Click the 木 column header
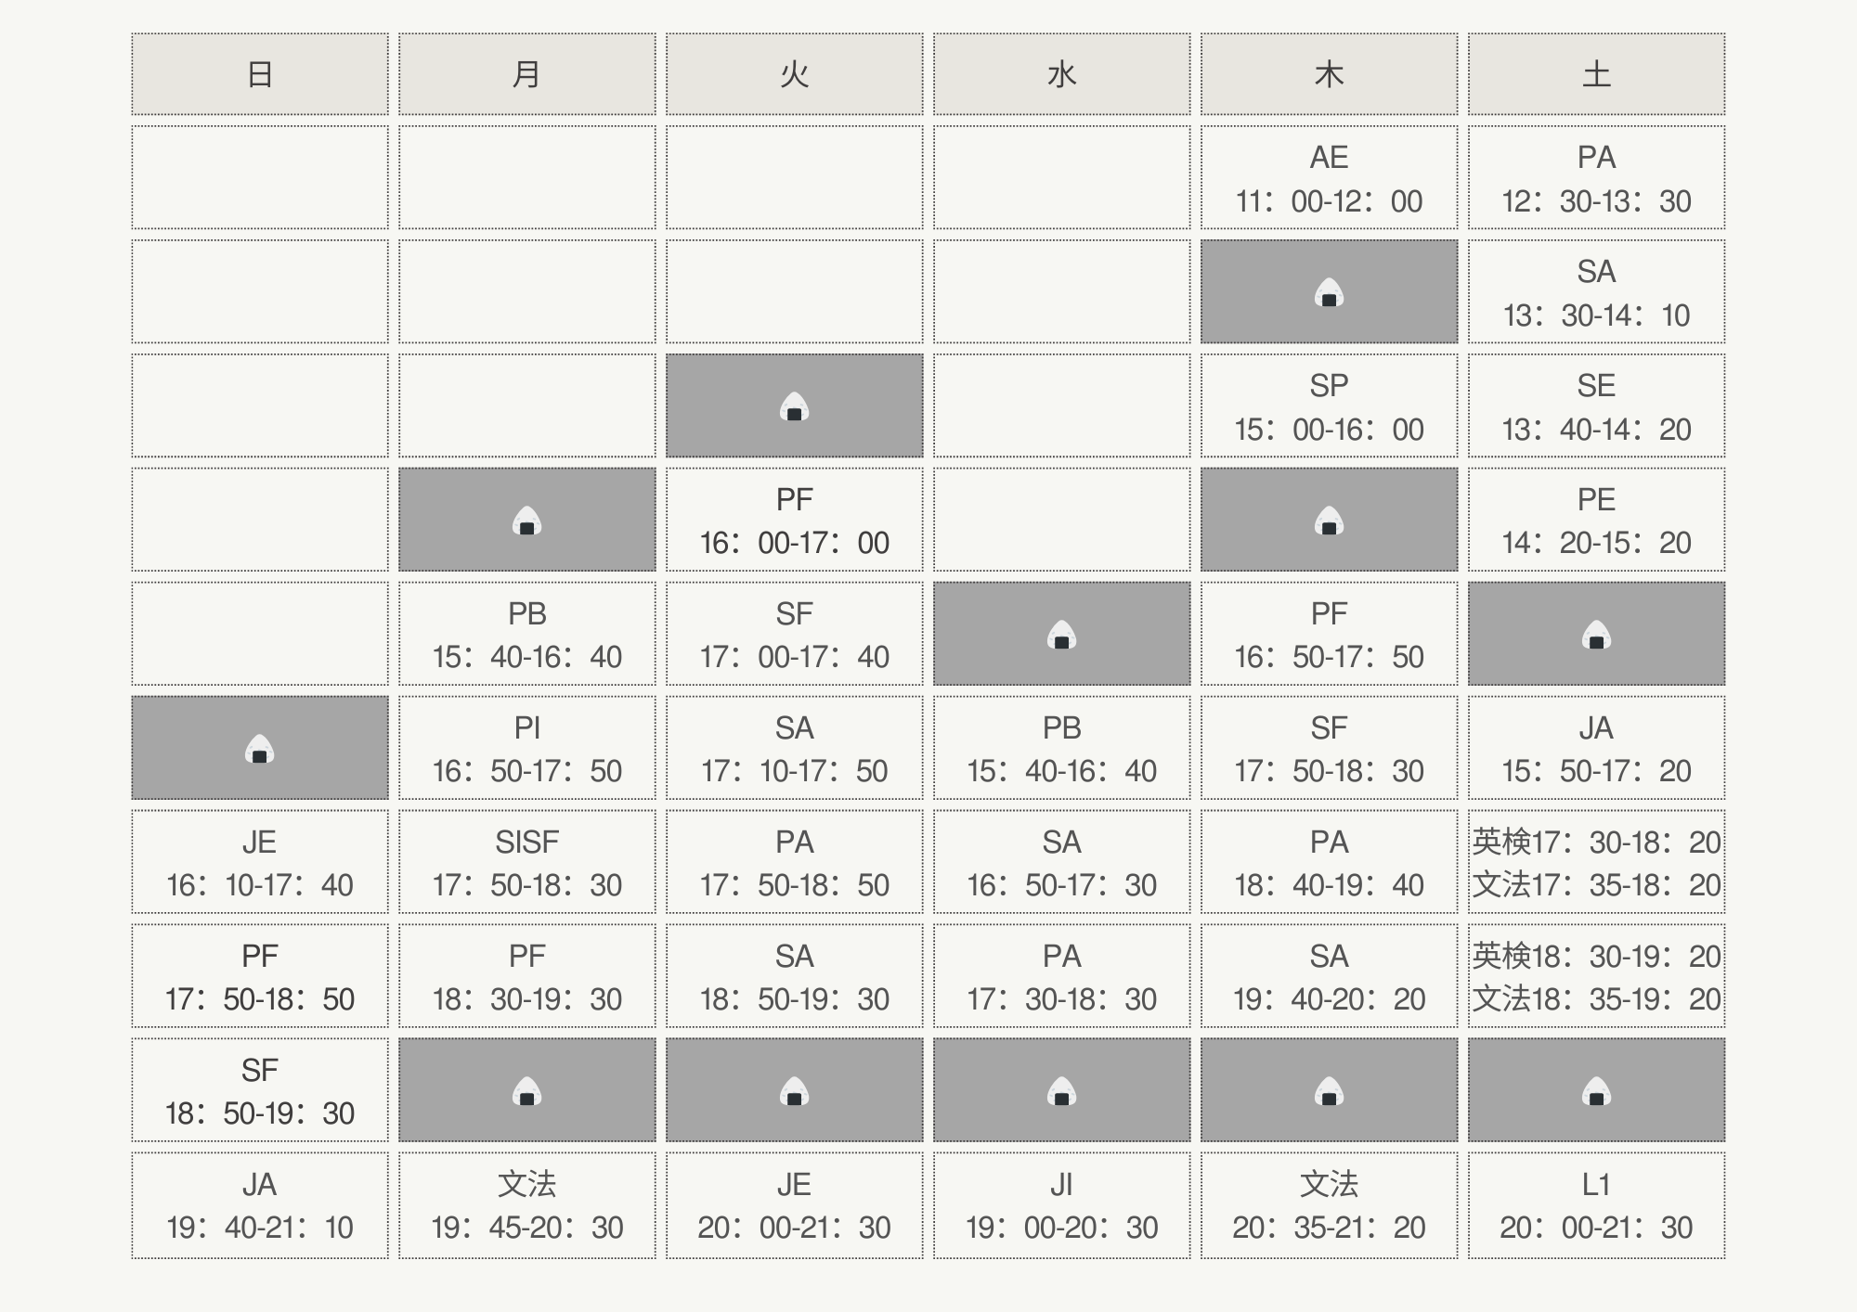 1329,74
